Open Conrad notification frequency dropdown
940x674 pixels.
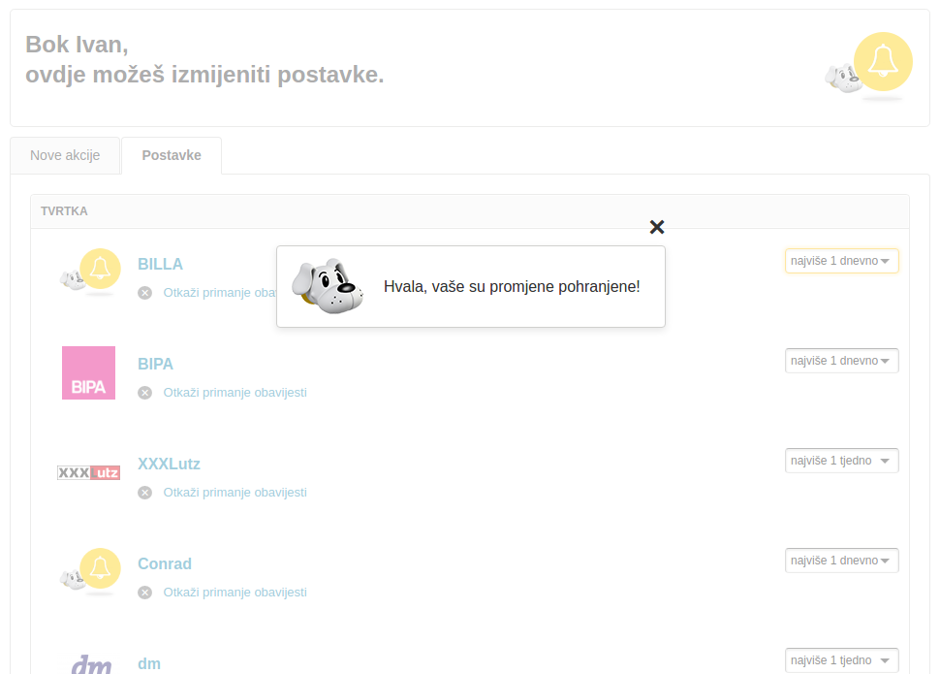coord(841,561)
